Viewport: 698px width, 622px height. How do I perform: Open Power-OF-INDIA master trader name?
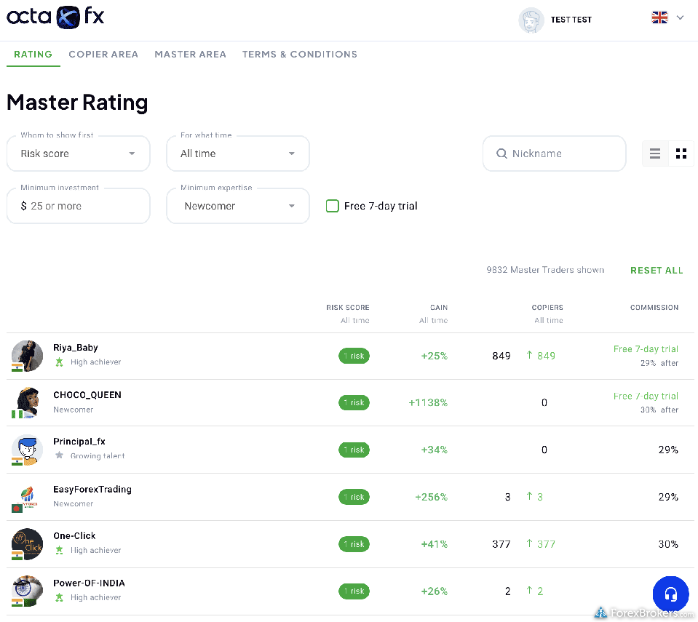(x=89, y=583)
